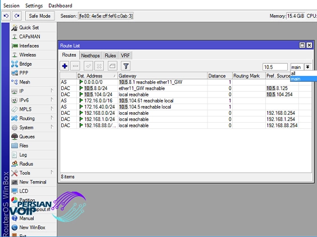317x237 pixels.
Task: Click the undo arrow icon
Action: 6,16
